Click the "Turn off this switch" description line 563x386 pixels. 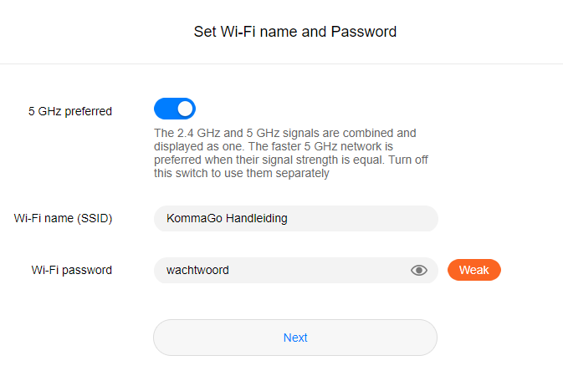pos(243,174)
